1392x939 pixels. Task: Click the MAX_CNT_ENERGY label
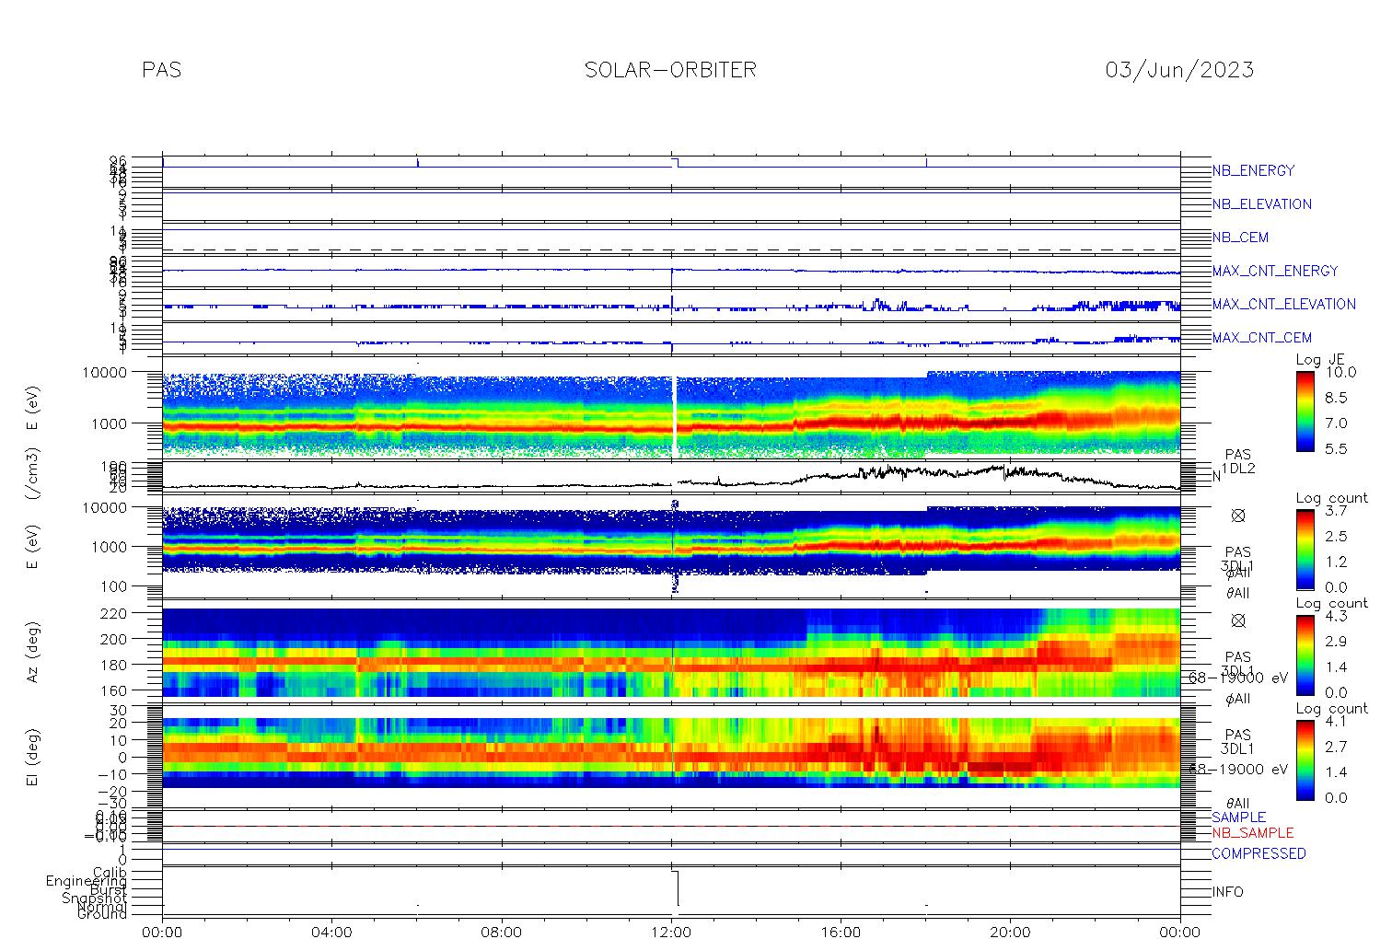tap(1275, 271)
